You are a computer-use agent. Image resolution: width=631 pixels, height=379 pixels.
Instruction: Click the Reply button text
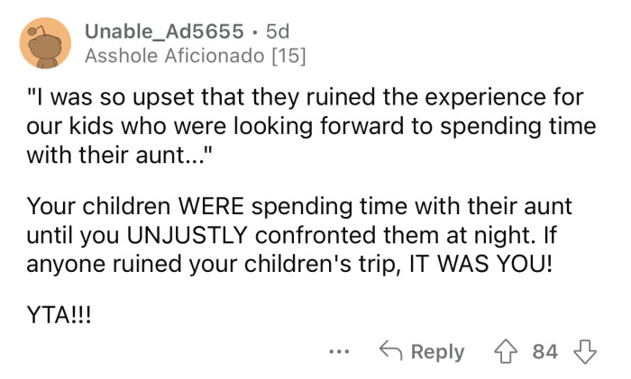pos(437,351)
